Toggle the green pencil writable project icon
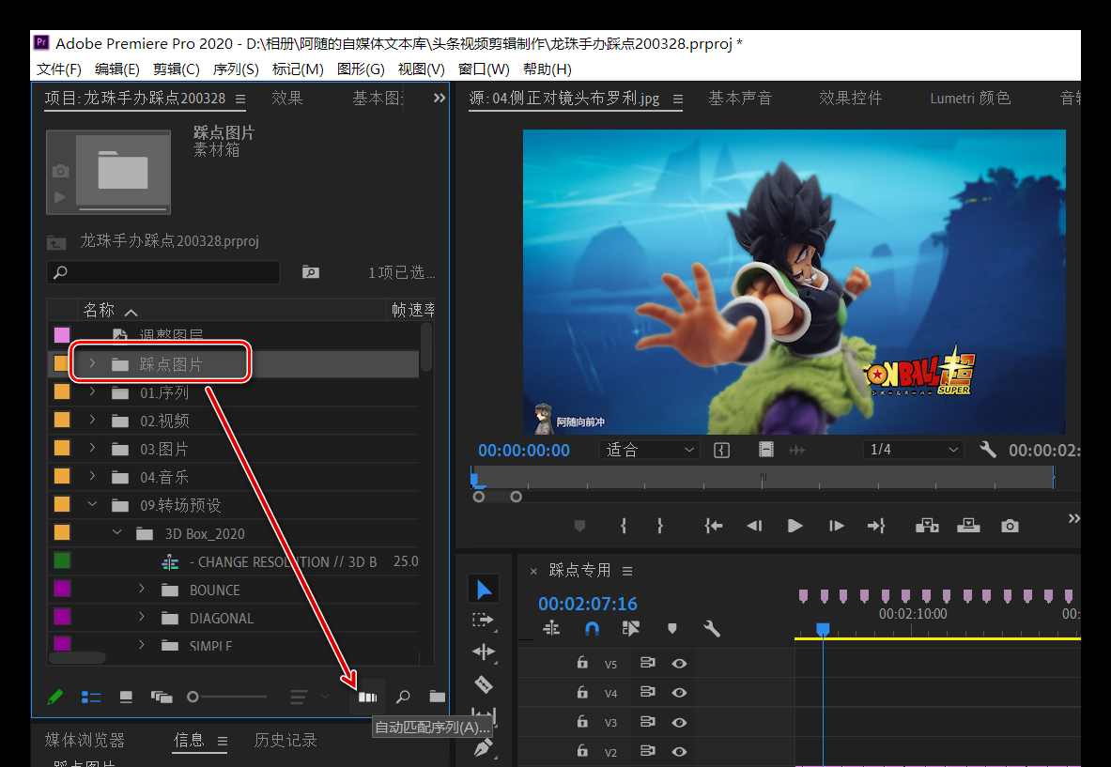 pos(54,697)
